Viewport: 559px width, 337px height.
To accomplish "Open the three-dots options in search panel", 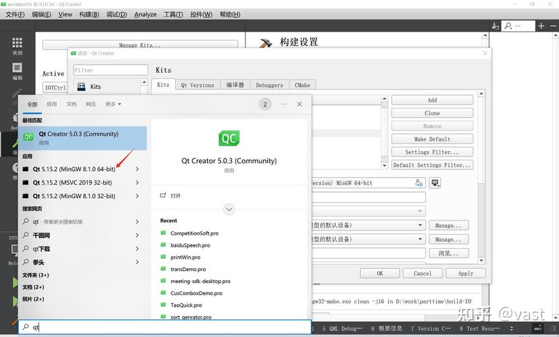I will [284, 104].
